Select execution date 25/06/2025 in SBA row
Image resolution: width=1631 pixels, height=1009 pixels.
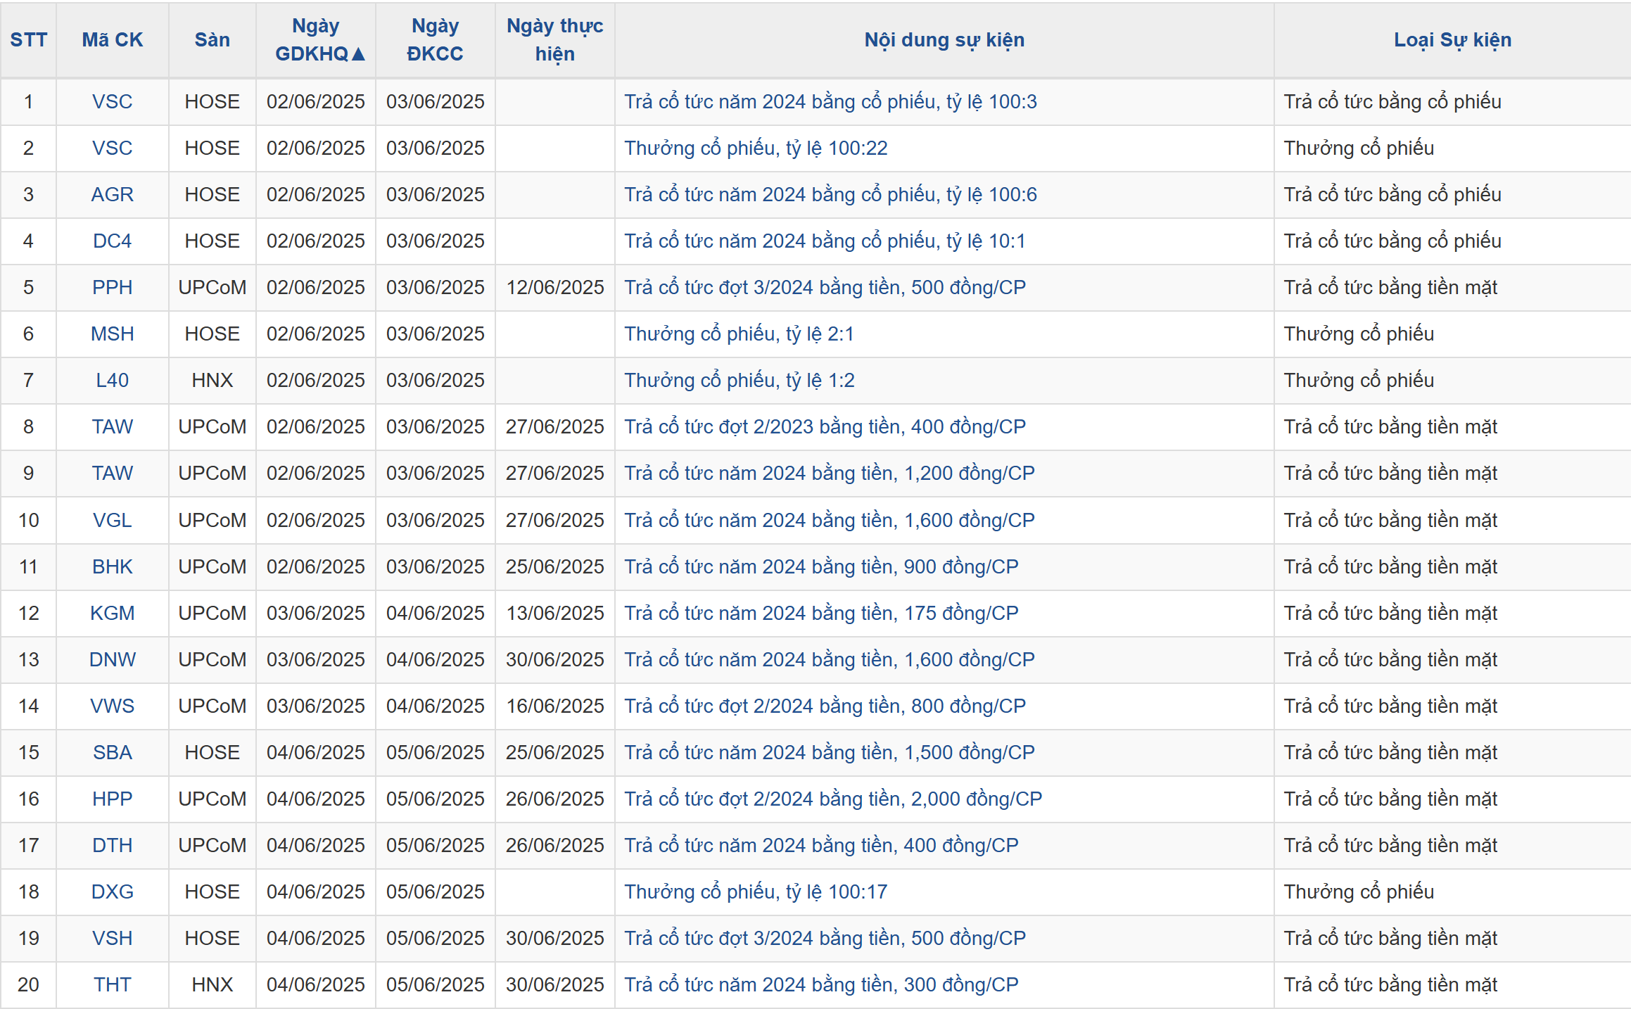554,752
